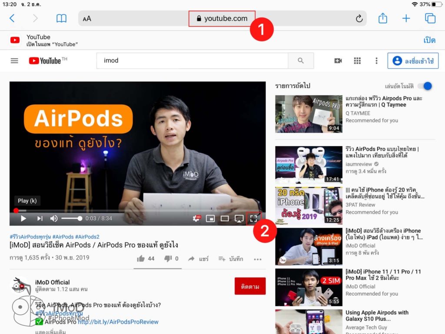Click the YouTube TH logo
The image size is (445, 334).
coord(47,60)
